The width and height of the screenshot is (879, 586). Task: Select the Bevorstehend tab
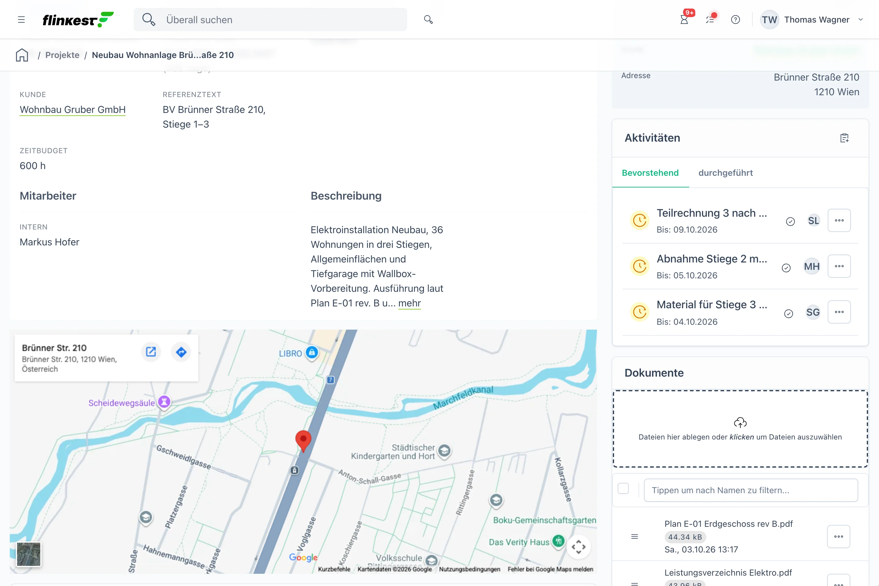pyautogui.click(x=650, y=173)
